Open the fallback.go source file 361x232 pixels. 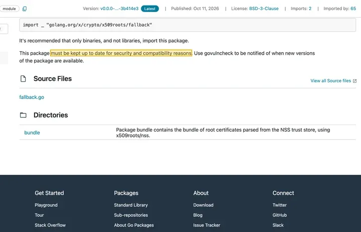pyautogui.click(x=32, y=97)
